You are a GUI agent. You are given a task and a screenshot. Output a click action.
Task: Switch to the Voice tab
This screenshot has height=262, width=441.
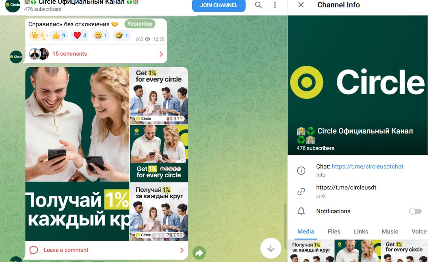[x=419, y=231]
